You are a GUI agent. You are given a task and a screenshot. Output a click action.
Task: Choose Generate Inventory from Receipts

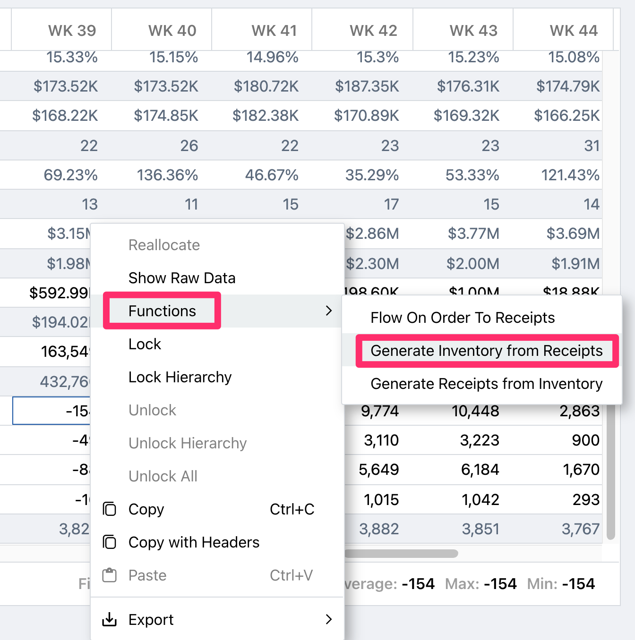(x=486, y=351)
